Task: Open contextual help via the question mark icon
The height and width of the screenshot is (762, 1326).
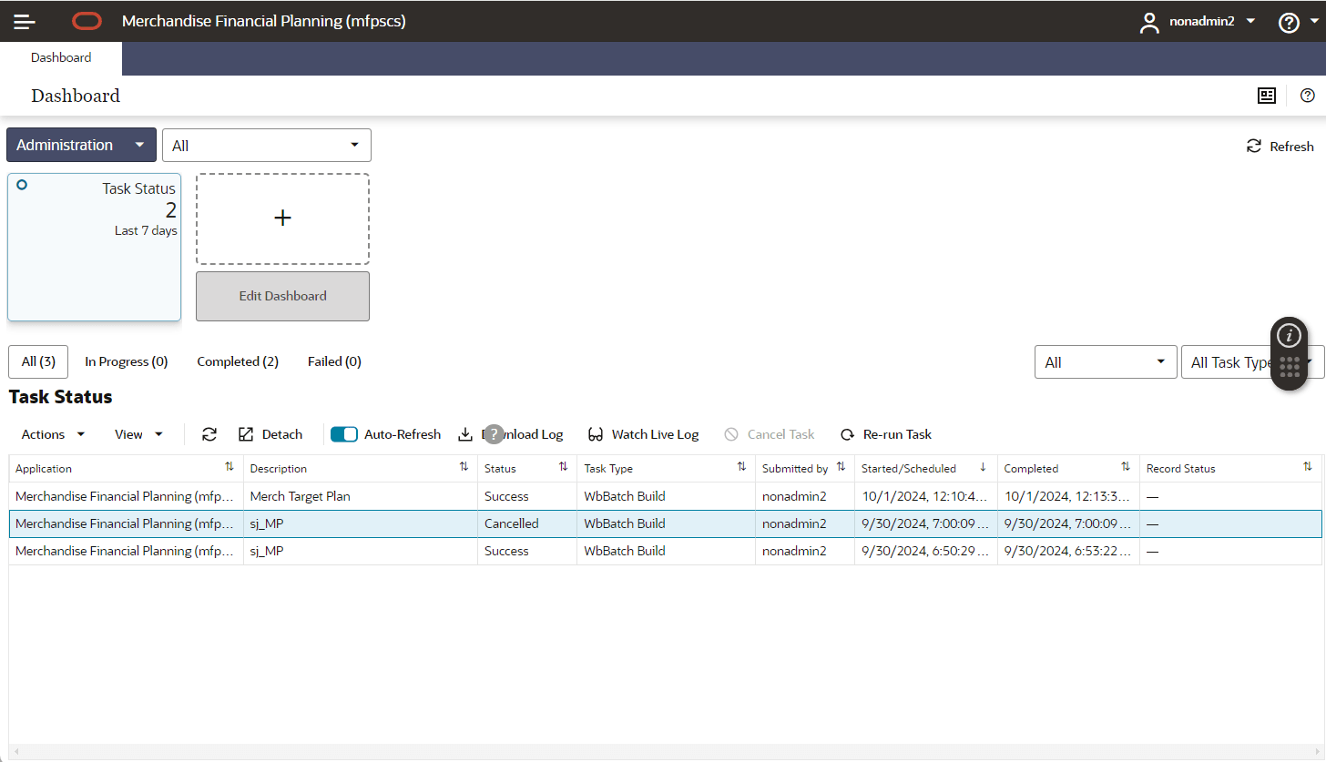Action: click(1307, 96)
